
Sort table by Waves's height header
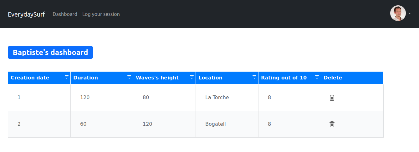(157, 78)
